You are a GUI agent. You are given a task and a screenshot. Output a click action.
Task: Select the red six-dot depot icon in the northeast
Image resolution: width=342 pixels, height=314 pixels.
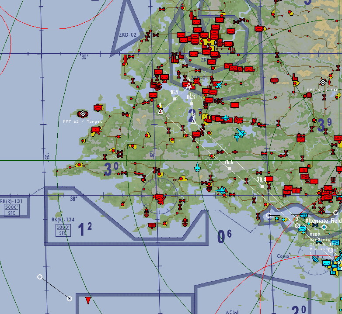click(x=274, y=80)
